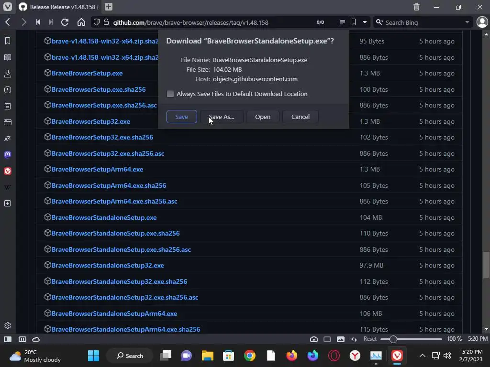Open File Explorer from taskbar
The image size is (490, 367).
pyautogui.click(x=208, y=356)
